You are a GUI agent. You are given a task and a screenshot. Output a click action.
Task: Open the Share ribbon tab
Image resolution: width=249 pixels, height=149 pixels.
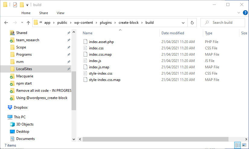click(43, 13)
